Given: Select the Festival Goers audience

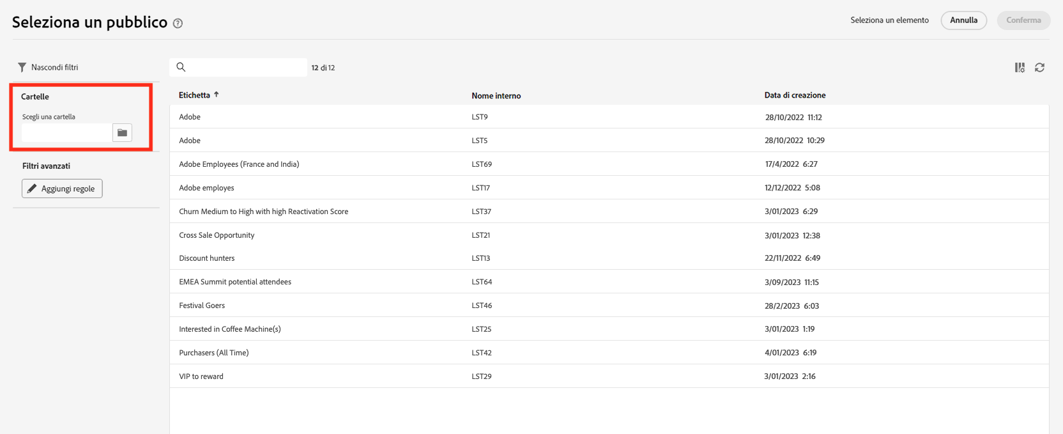Looking at the screenshot, I should (202, 306).
